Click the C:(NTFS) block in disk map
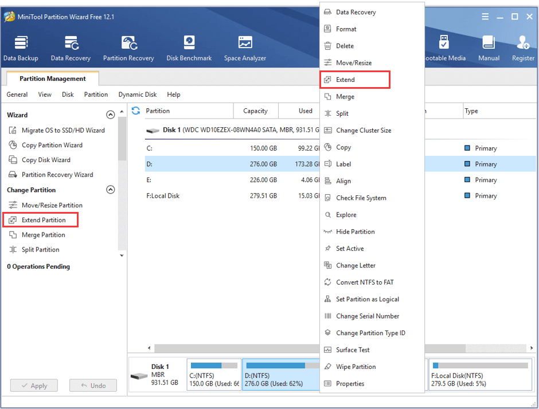539x409 pixels. click(214, 374)
